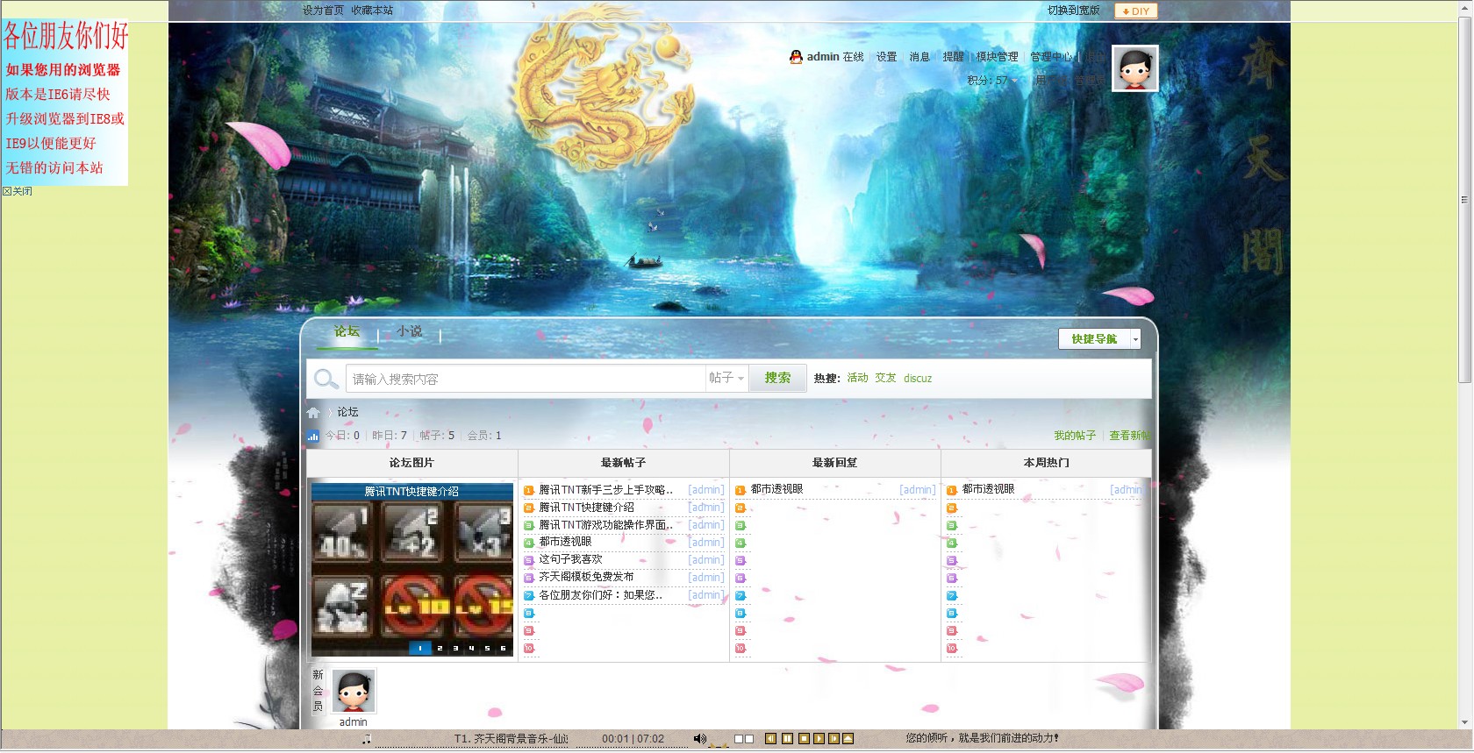Screen dimensions: 1474x753
Task: Open the 腾讯TNT快捷键介绍 slideshow image
Action: pos(412,569)
